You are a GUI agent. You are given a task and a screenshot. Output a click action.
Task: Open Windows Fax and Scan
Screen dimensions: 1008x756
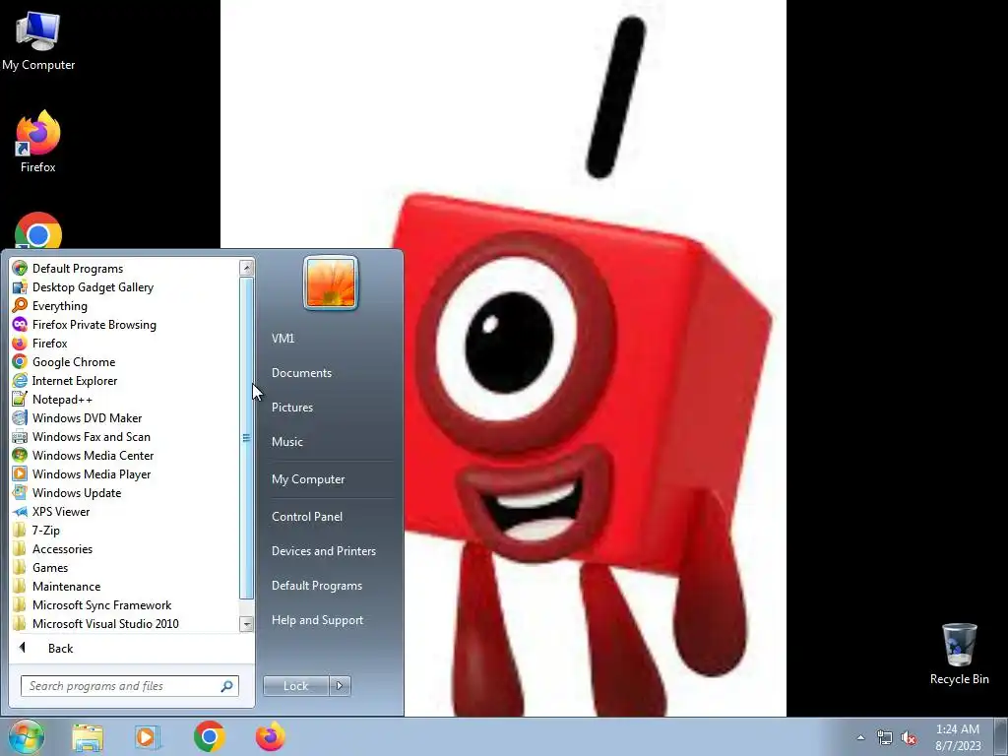(125, 436)
